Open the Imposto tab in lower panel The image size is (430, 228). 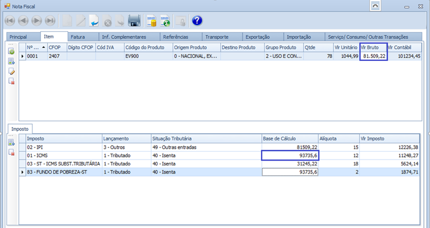coord(21,129)
